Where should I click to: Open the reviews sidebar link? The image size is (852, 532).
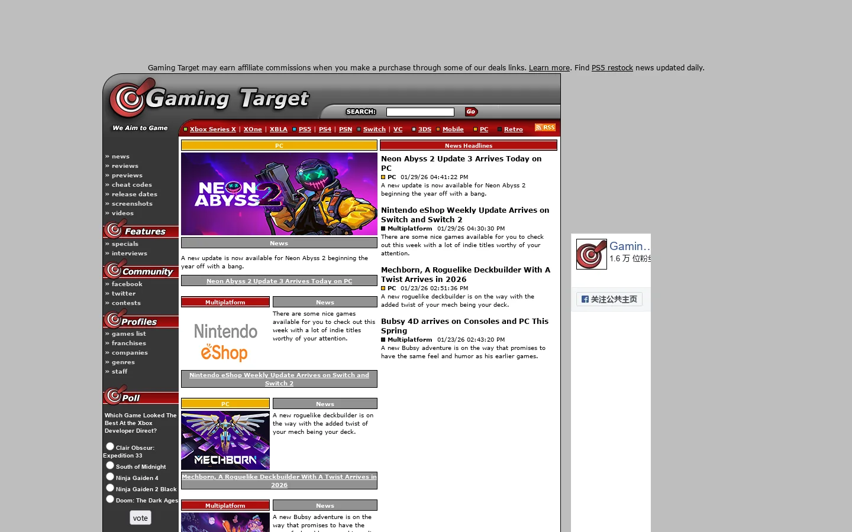coord(125,166)
